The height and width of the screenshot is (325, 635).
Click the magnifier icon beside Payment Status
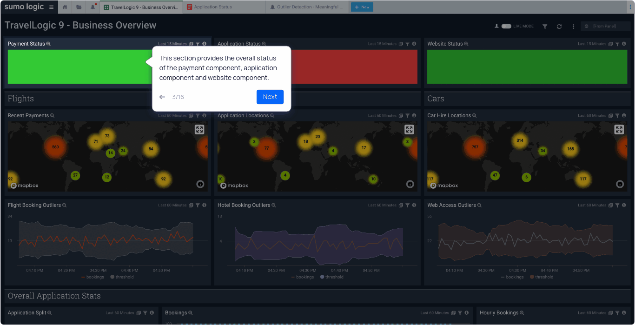(48, 44)
